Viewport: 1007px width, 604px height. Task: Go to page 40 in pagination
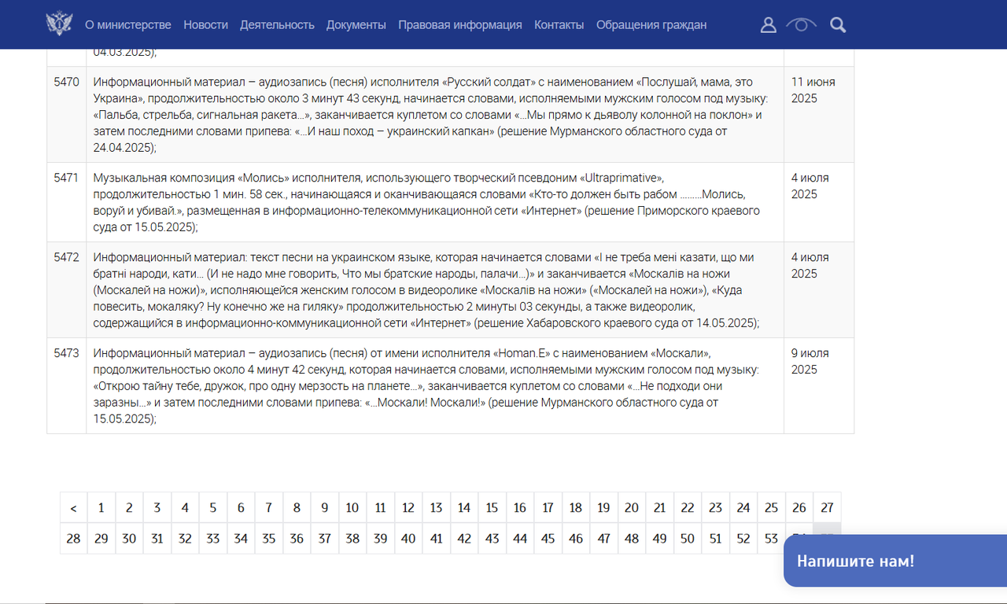point(408,539)
